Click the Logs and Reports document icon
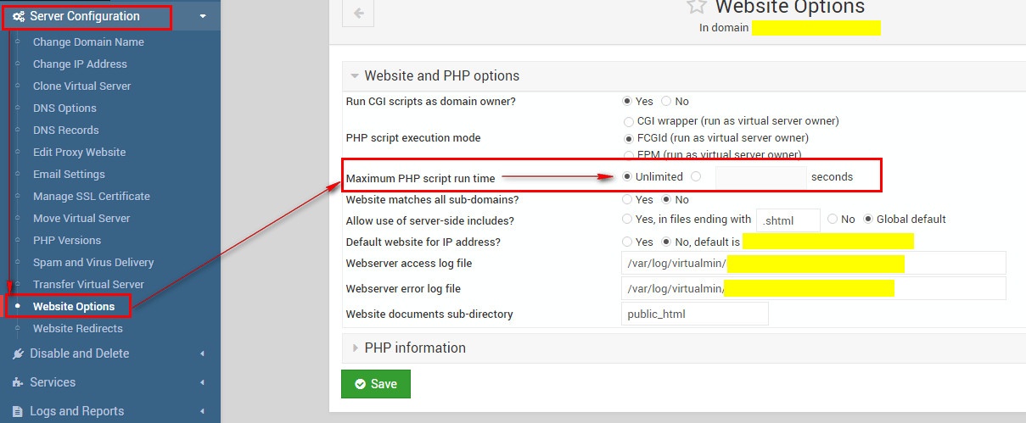 18,411
